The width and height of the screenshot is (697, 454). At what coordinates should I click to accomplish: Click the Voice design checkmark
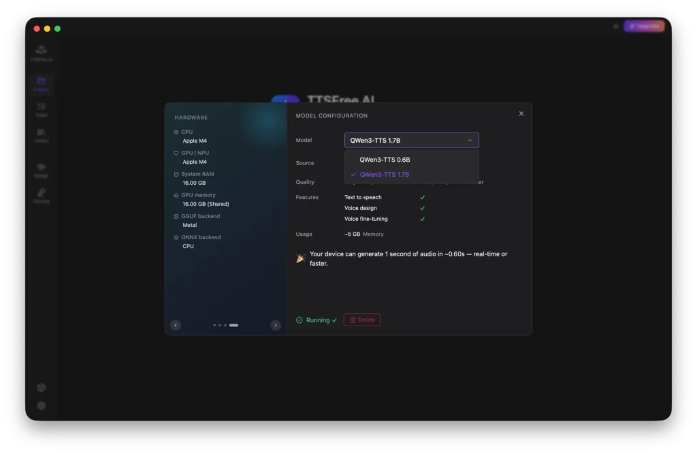(422, 208)
